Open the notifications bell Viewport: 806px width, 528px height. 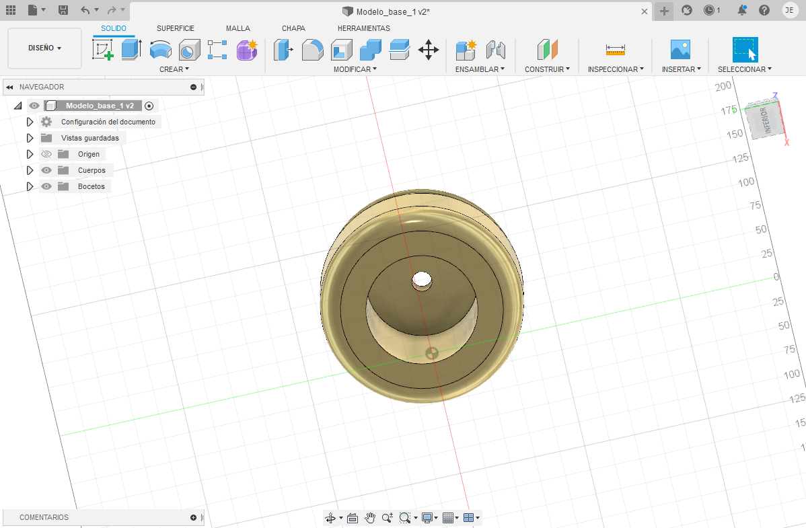pos(741,10)
